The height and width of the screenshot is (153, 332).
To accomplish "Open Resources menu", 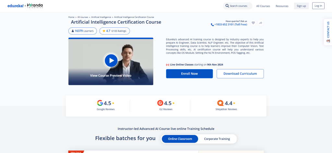I will 282,6.
